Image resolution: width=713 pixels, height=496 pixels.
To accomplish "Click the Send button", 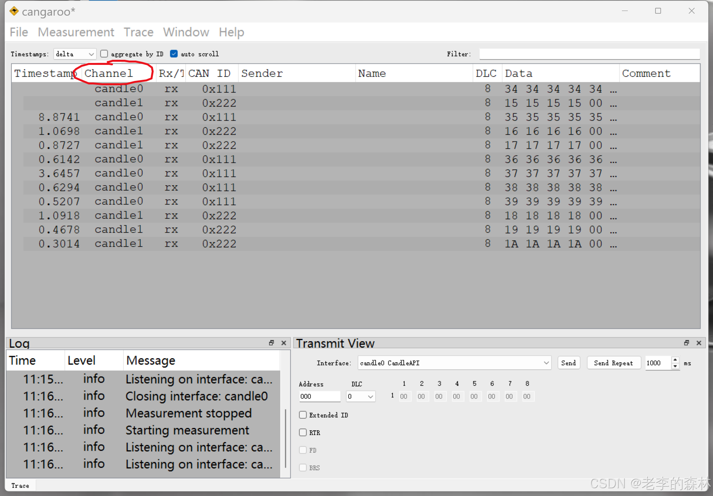I will click(568, 363).
